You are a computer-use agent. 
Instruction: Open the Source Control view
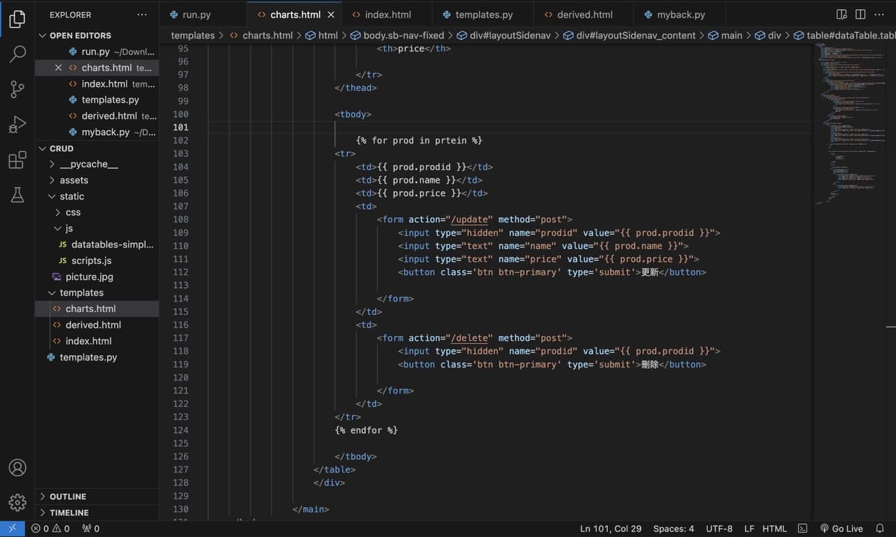coord(17,89)
